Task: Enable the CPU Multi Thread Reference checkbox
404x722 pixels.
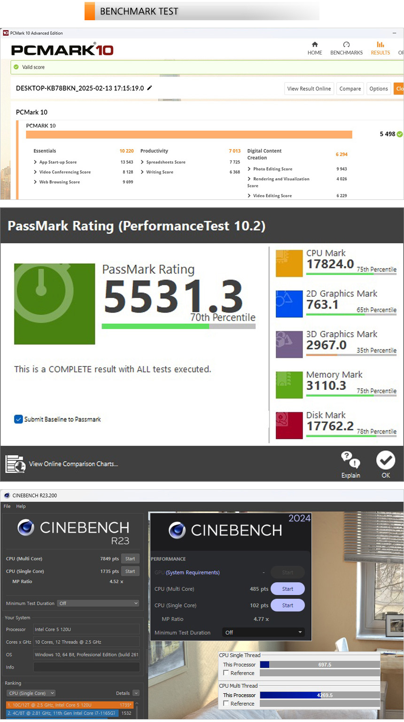Action: point(226,704)
